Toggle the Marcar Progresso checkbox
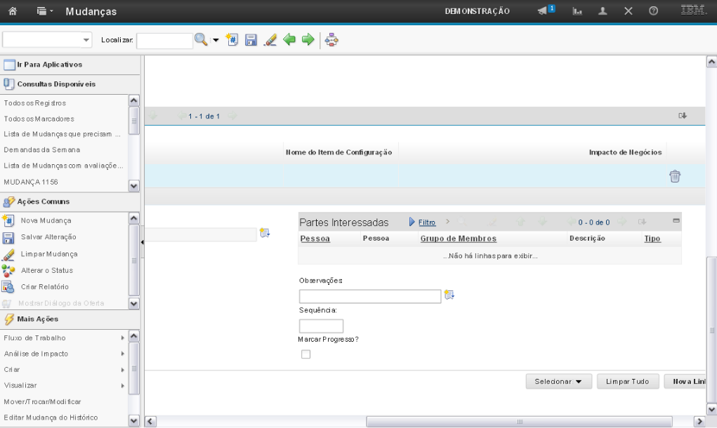 pyautogui.click(x=305, y=354)
